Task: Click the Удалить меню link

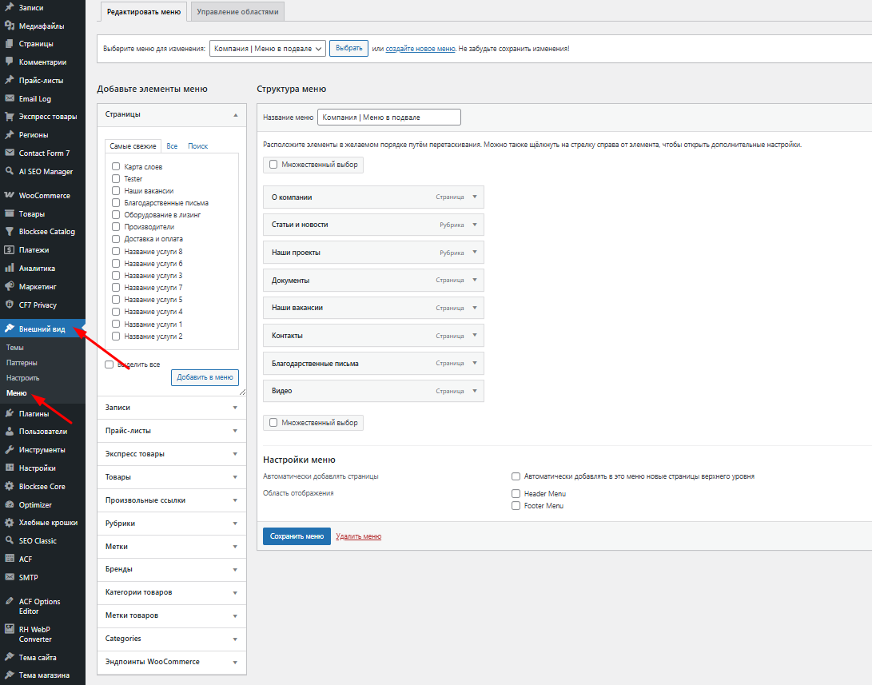Action: [x=358, y=536]
